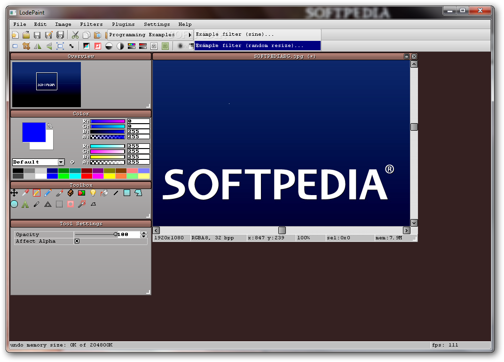Image resolution: width=504 pixels, height=362 pixels.
Task: Cut selection with scissors icon
Action: [75, 35]
